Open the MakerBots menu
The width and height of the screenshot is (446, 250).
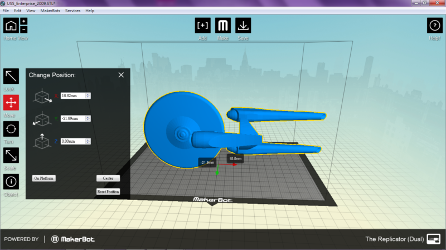(x=50, y=11)
